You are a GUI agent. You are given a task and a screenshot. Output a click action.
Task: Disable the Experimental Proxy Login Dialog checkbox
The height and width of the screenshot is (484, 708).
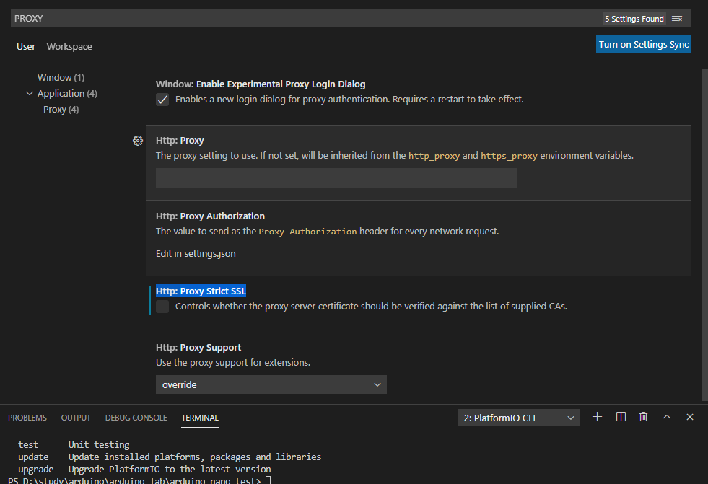click(162, 100)
